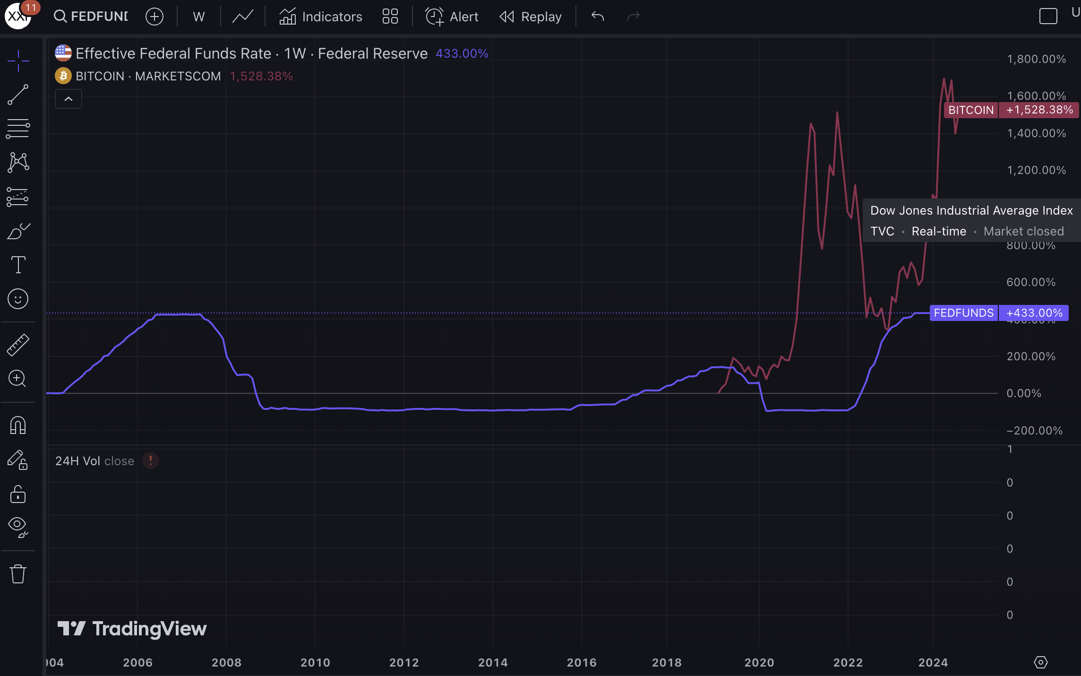Click the 0.00% price axis label
Image resolution: width=1081 pixels, height=676 pixels.
[x=1024, y=393]
